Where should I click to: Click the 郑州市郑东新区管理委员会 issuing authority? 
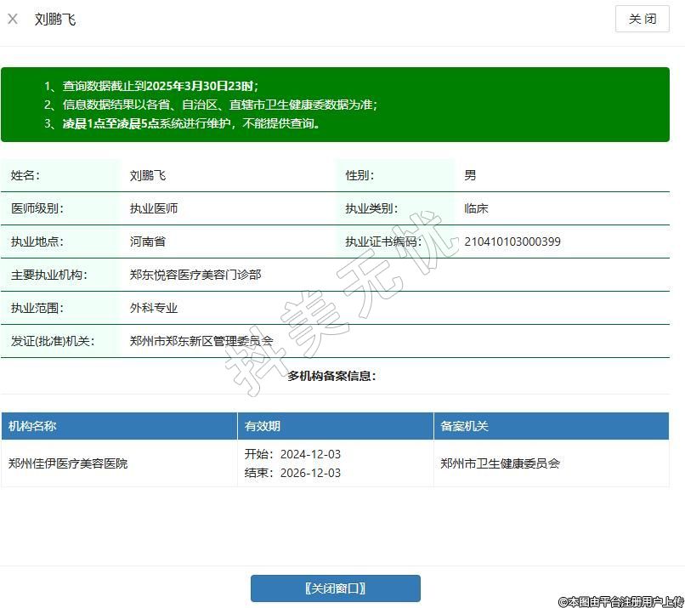tap(201, 341)
